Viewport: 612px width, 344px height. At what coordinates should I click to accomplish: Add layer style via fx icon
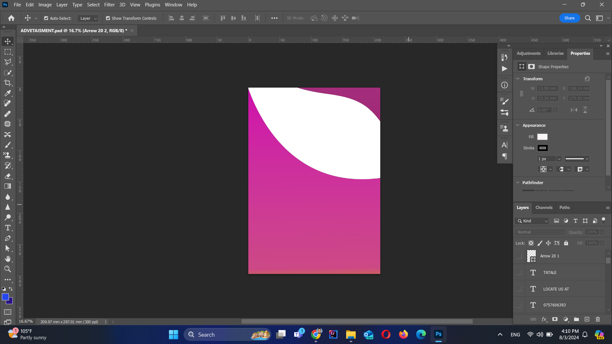click(x=544, y=319)
